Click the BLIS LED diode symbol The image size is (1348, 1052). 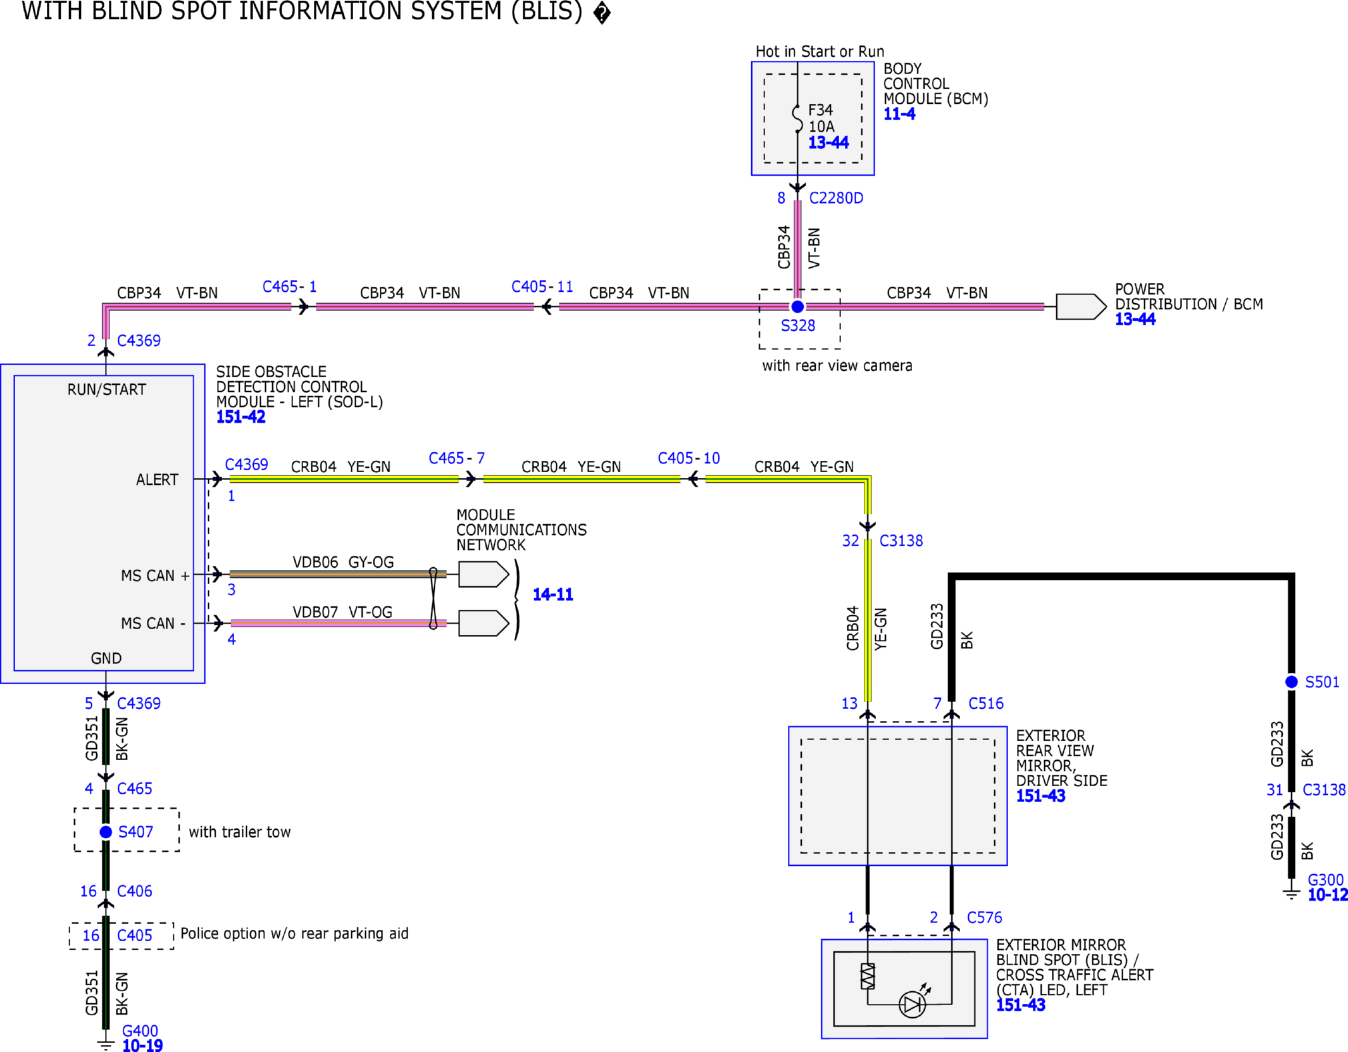pos(912,1004)
